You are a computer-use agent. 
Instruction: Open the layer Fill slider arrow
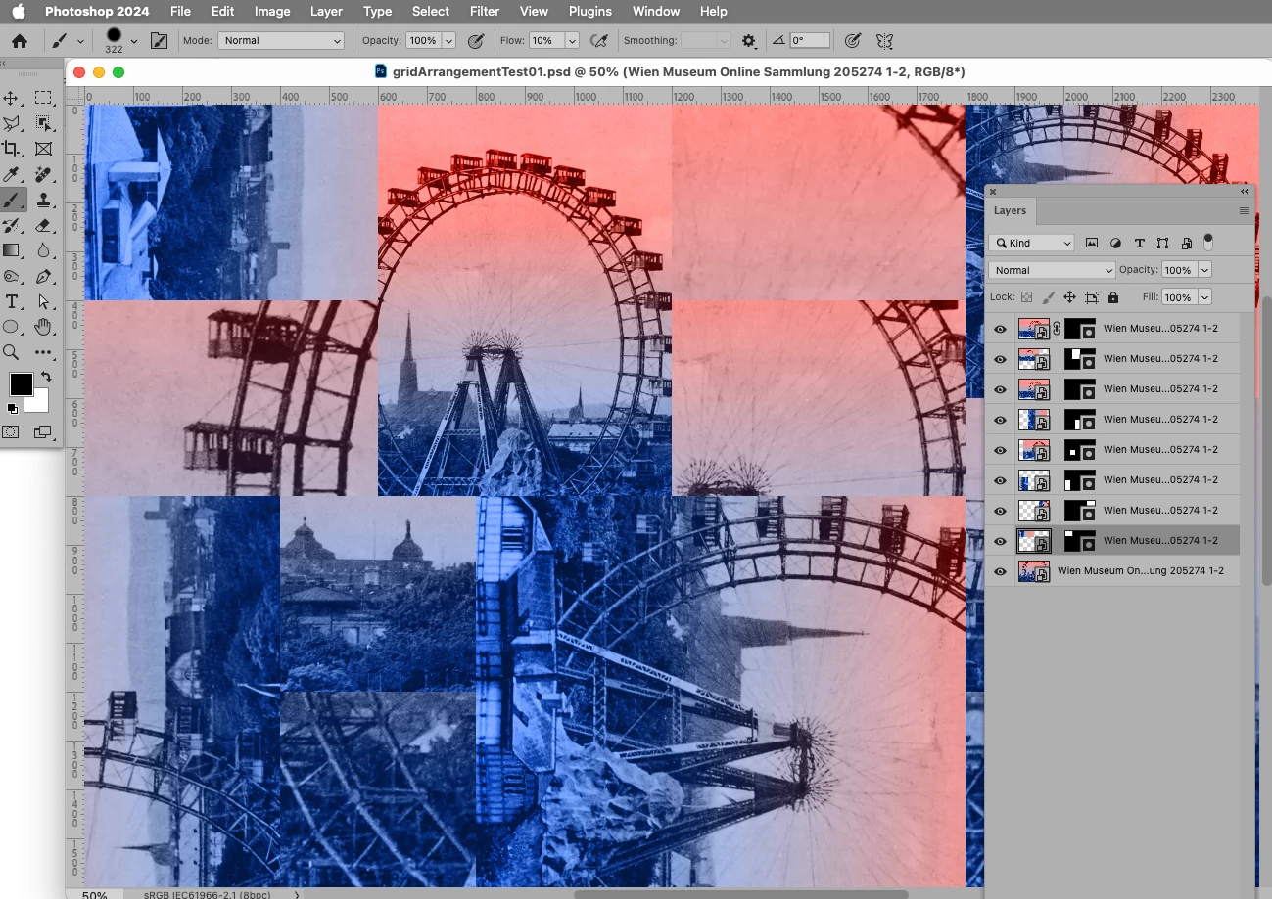[x=1205, y=297]
